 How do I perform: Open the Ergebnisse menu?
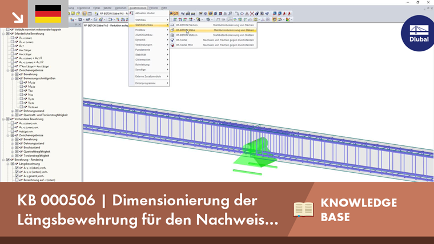[83, 8]
